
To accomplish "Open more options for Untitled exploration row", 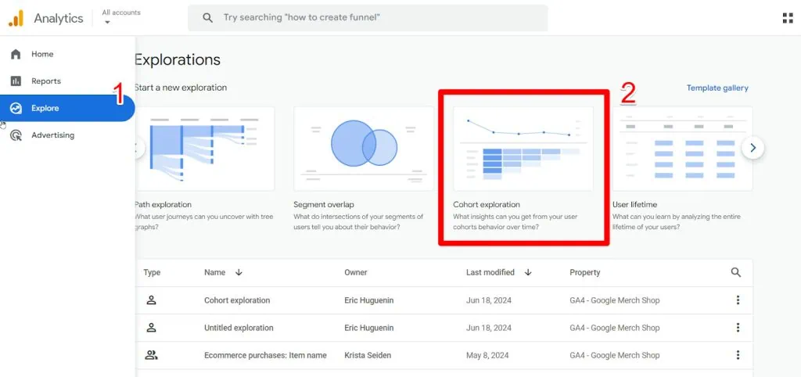I will 737,328.
